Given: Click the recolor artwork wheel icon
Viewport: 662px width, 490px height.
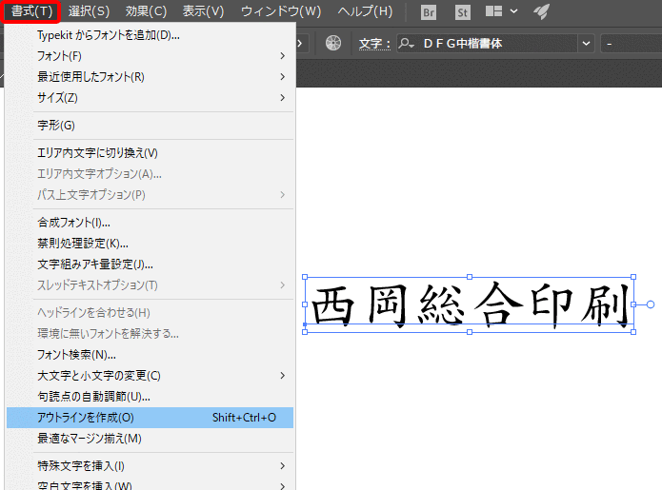Looking at the screenshot, I should [333, 43].
